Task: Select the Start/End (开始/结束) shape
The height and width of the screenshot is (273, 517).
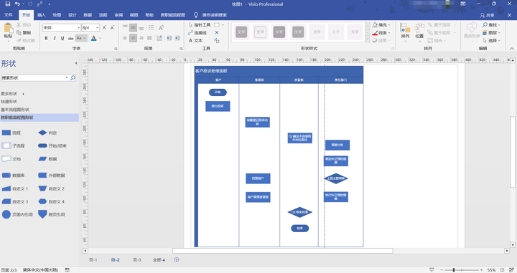Action: click(x=52, y=145)
